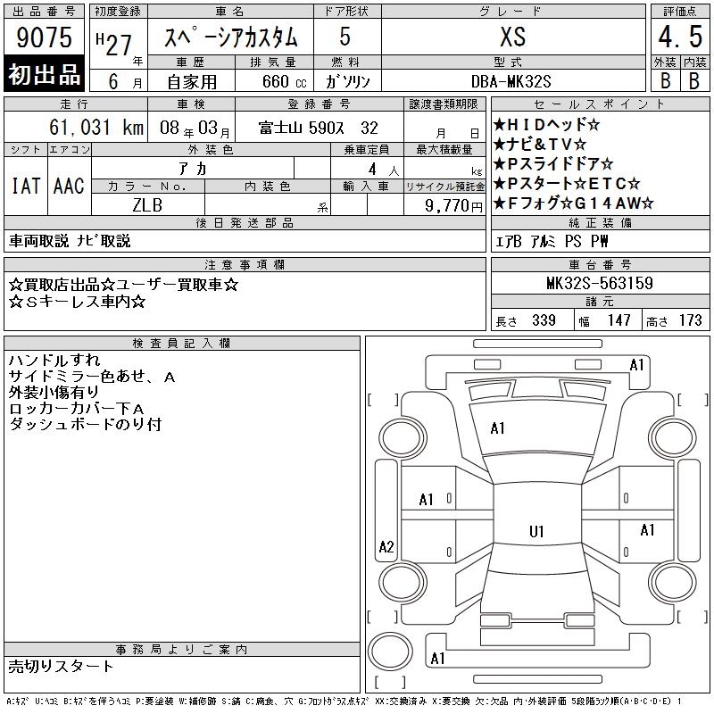This screenshot has height=714, width=714.
Task: Click the 検査員記入欄 section header
Action: 182,344
